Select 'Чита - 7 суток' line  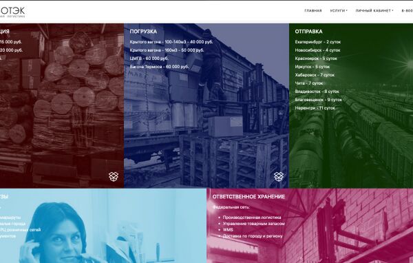pos(308,83)
